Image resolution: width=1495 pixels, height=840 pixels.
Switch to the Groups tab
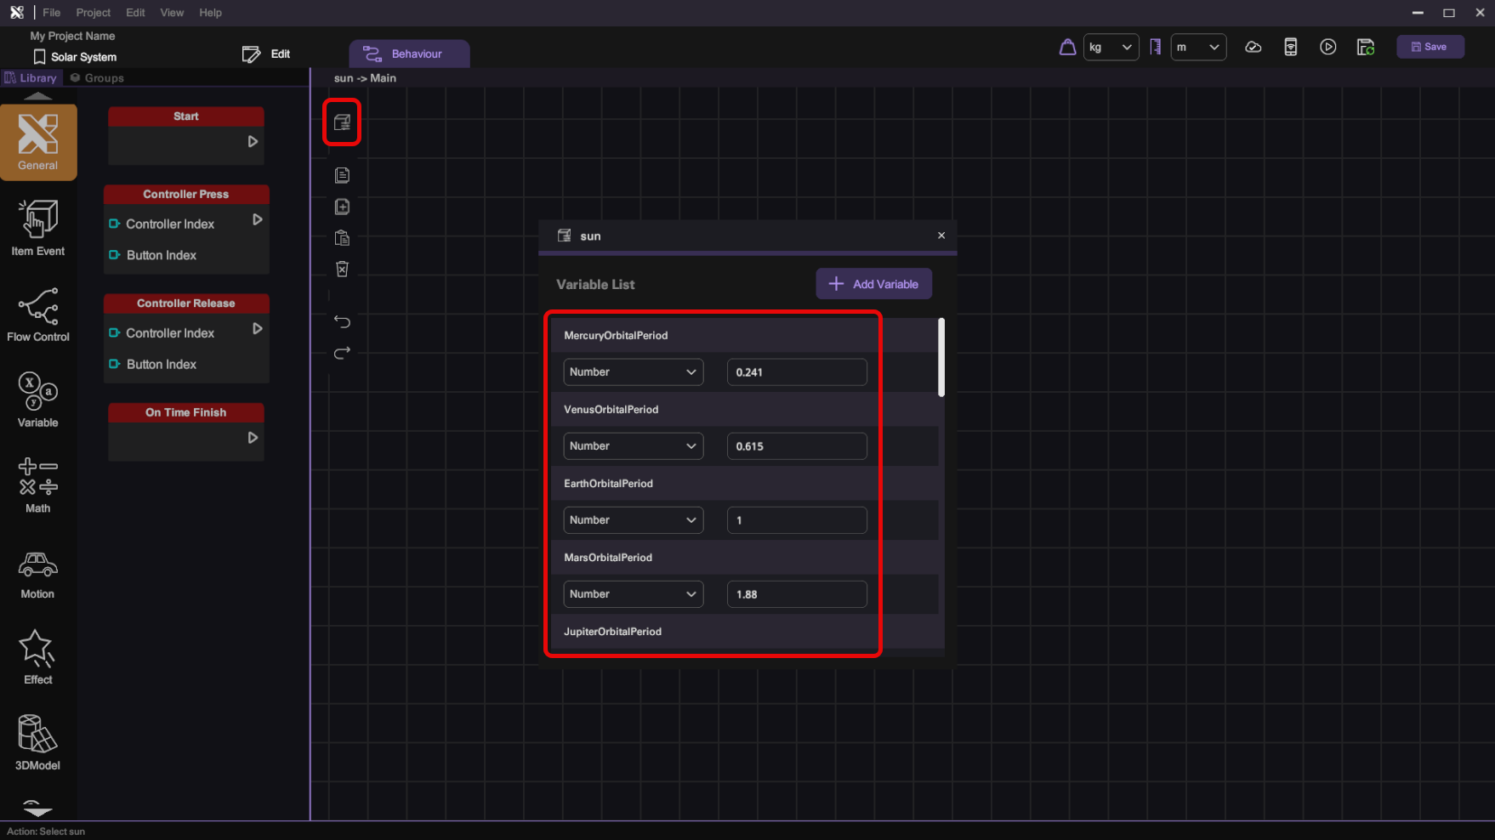point(97,77)
